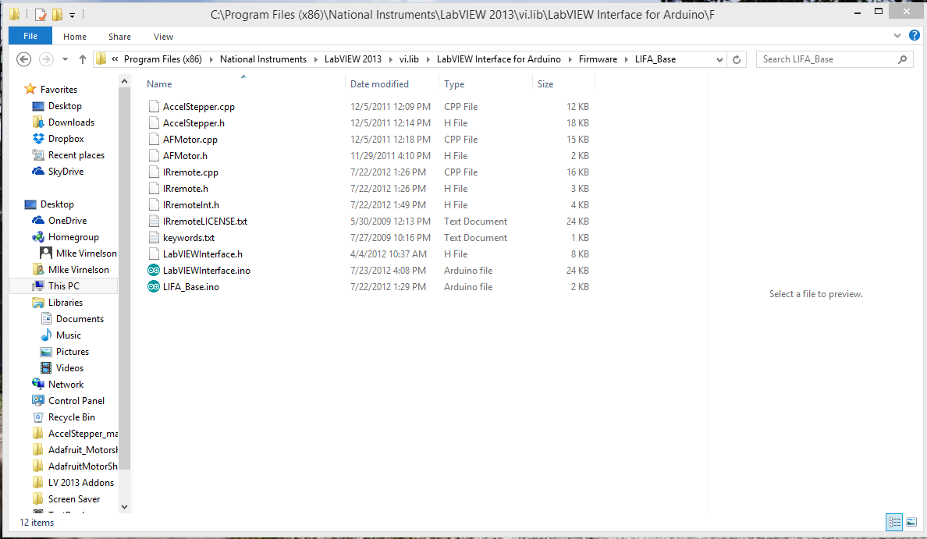This screenshot has height=539, width=927.
Task: Switch to the Share ribbon tab
Action: coord(119,37)
